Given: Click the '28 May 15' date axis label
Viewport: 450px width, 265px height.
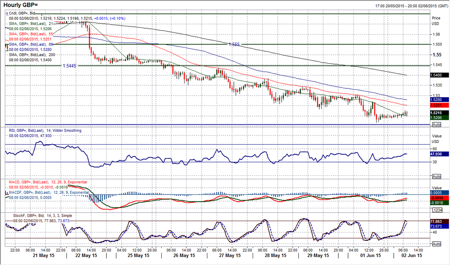Looking at the screenshot, I should pos(275,255).
